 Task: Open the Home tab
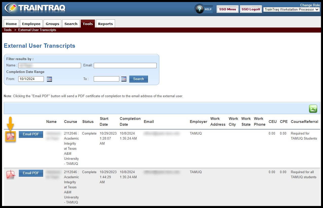coord(11,24)
